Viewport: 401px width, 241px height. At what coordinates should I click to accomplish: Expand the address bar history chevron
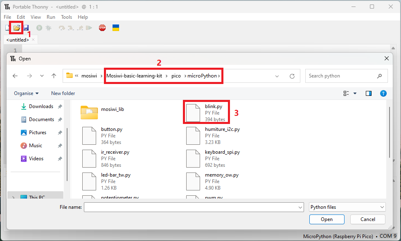click(277, 76)
